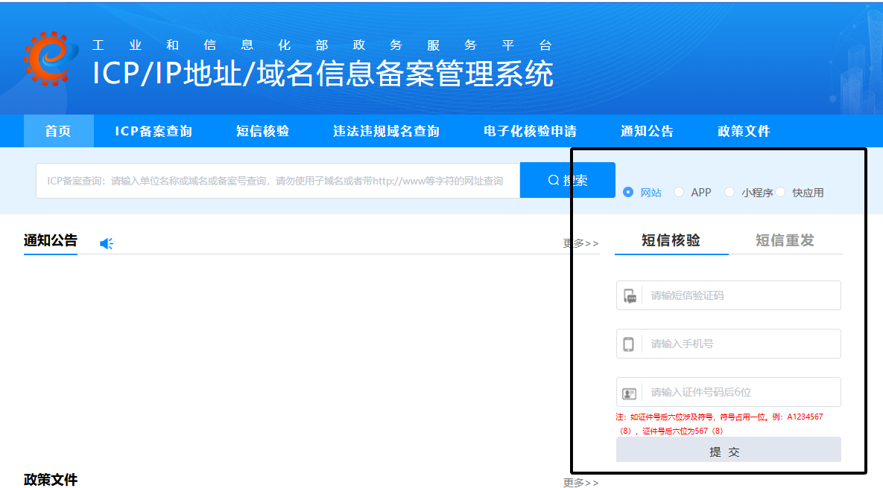Click the SMS code icon in verification field
The image size is (883, 488).
tap(630, 296)
